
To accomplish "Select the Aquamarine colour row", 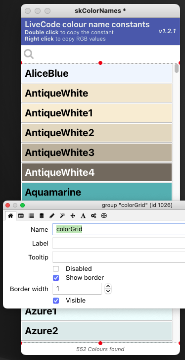I will (x=96, y=192).
